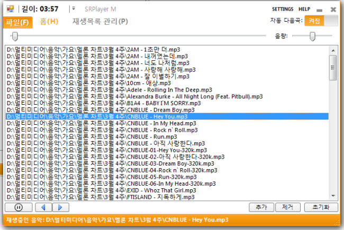Select 'CNBLUE-02-아직 사랑한다-320k.mp3' row
This screenshot has width=344, height=230.
pos(167,157)
